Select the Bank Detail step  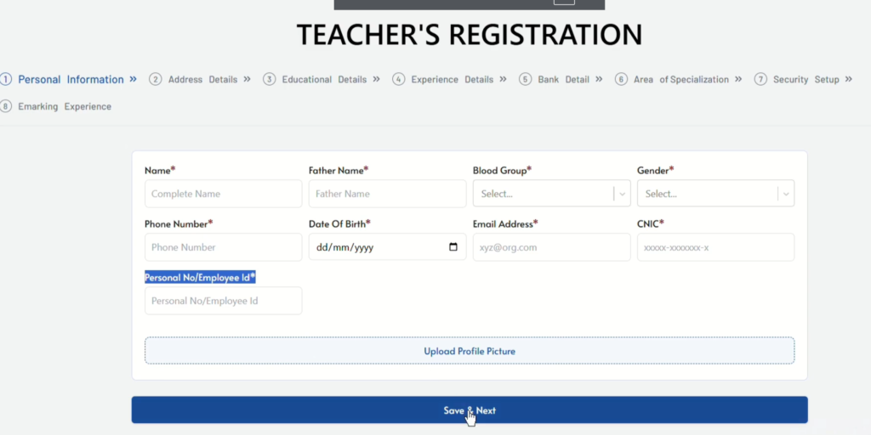pyautogui.click(x=562, y=80)
